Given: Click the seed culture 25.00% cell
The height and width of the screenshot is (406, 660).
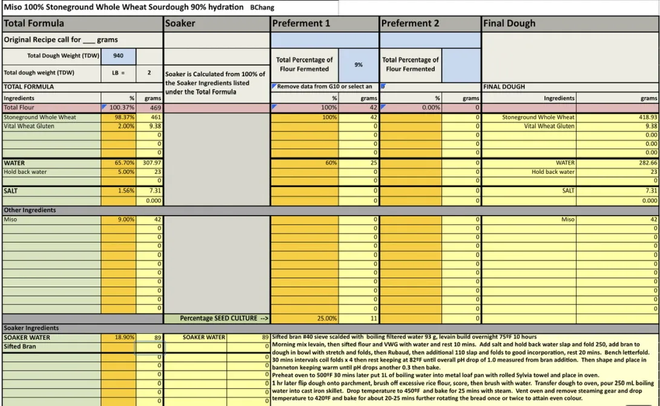Looking at the screenshot, I should (305, 318).
